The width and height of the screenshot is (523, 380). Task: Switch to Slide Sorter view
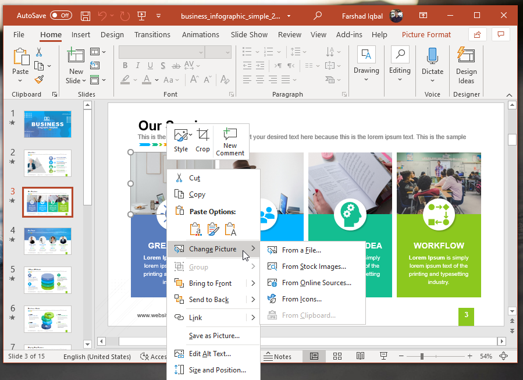tap(337, 356)
